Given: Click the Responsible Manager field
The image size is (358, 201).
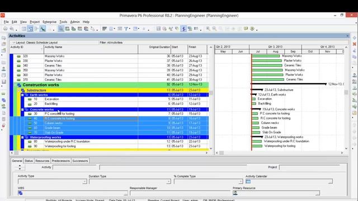Looking at the screenshot, I should click(180, 193).
